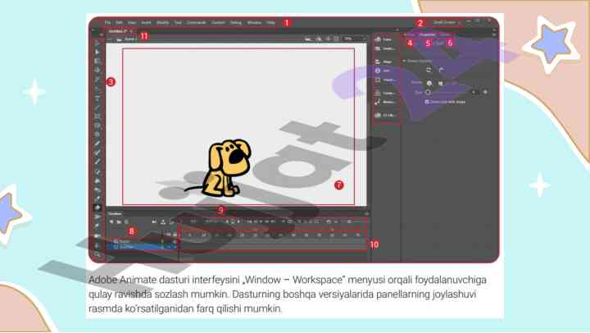
Task: Open the Components panel icon
Action: 384,93
